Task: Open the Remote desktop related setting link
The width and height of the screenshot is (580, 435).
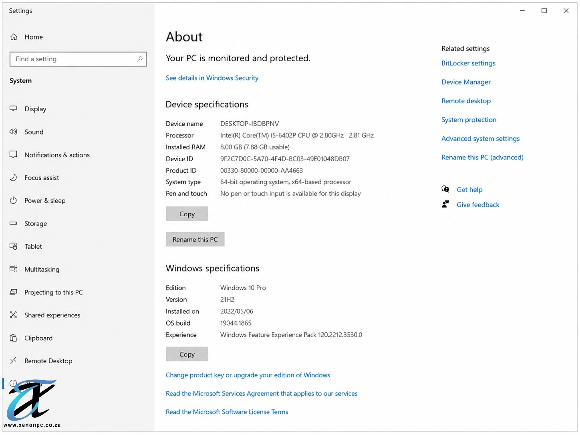Action: point(466,101)
